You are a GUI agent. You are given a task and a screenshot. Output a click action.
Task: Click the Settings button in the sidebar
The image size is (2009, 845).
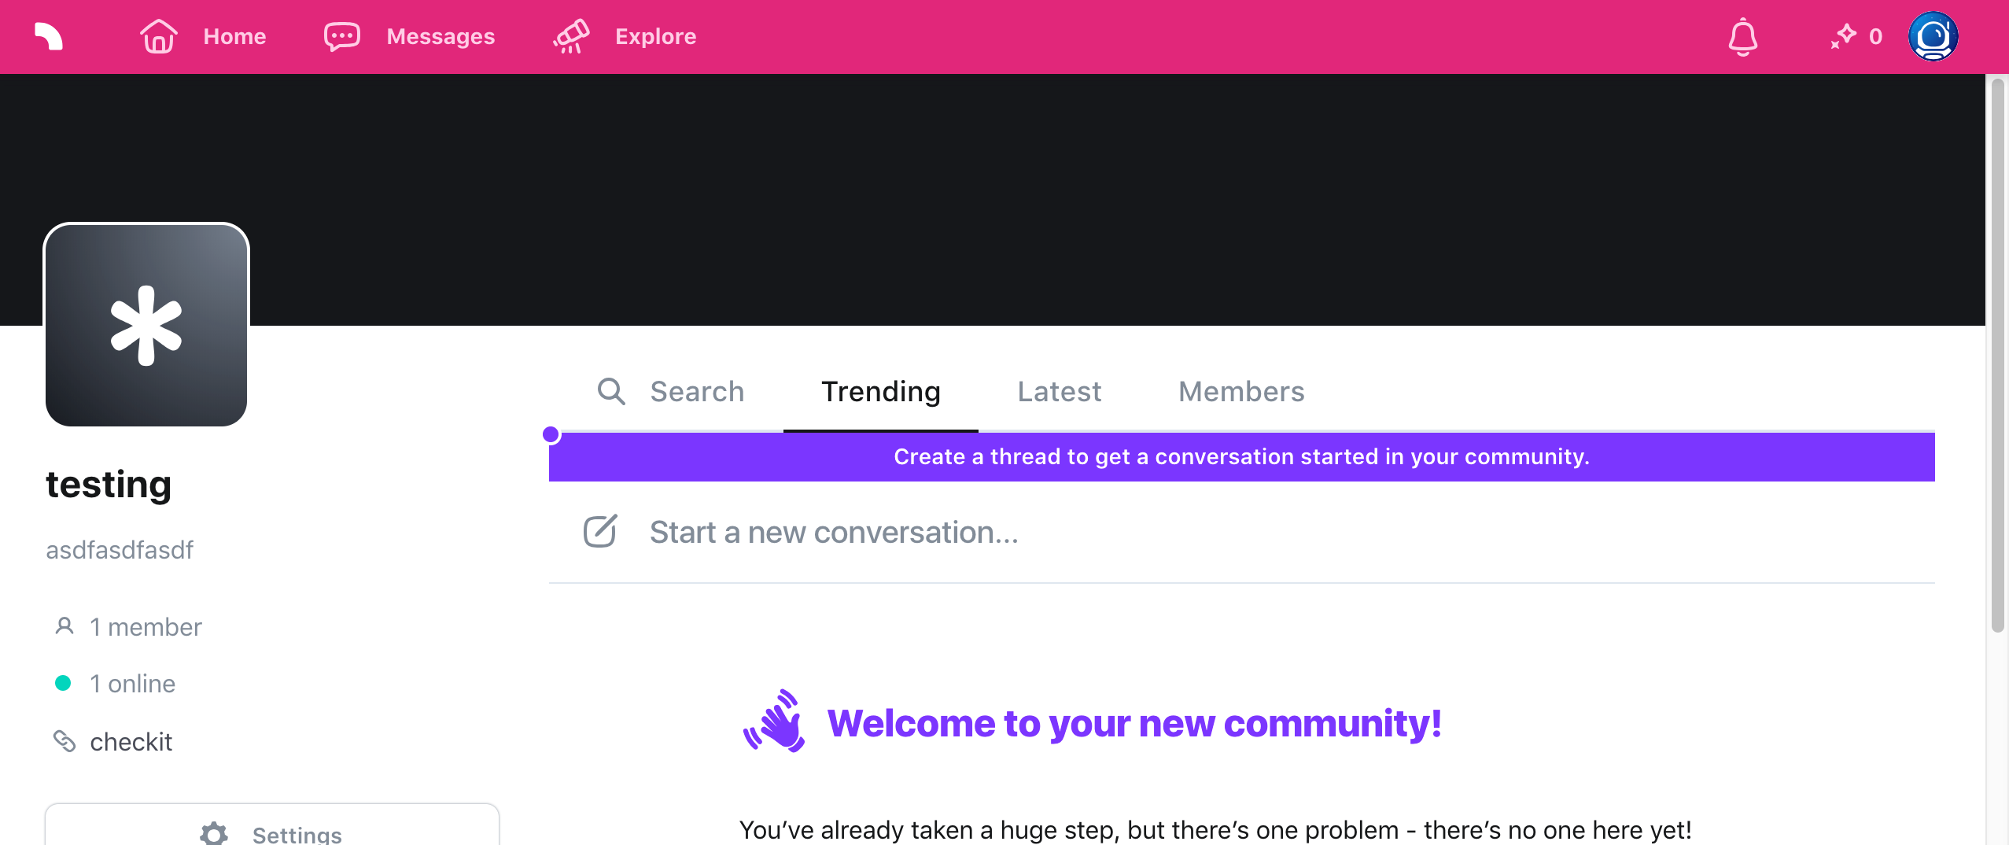pos(272,826)
